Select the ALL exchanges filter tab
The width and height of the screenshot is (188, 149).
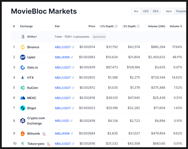[136, 11]
